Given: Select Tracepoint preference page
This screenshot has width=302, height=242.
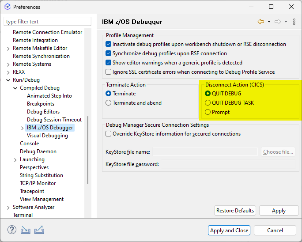Looking at the screenshot, I should coord(32,191).
